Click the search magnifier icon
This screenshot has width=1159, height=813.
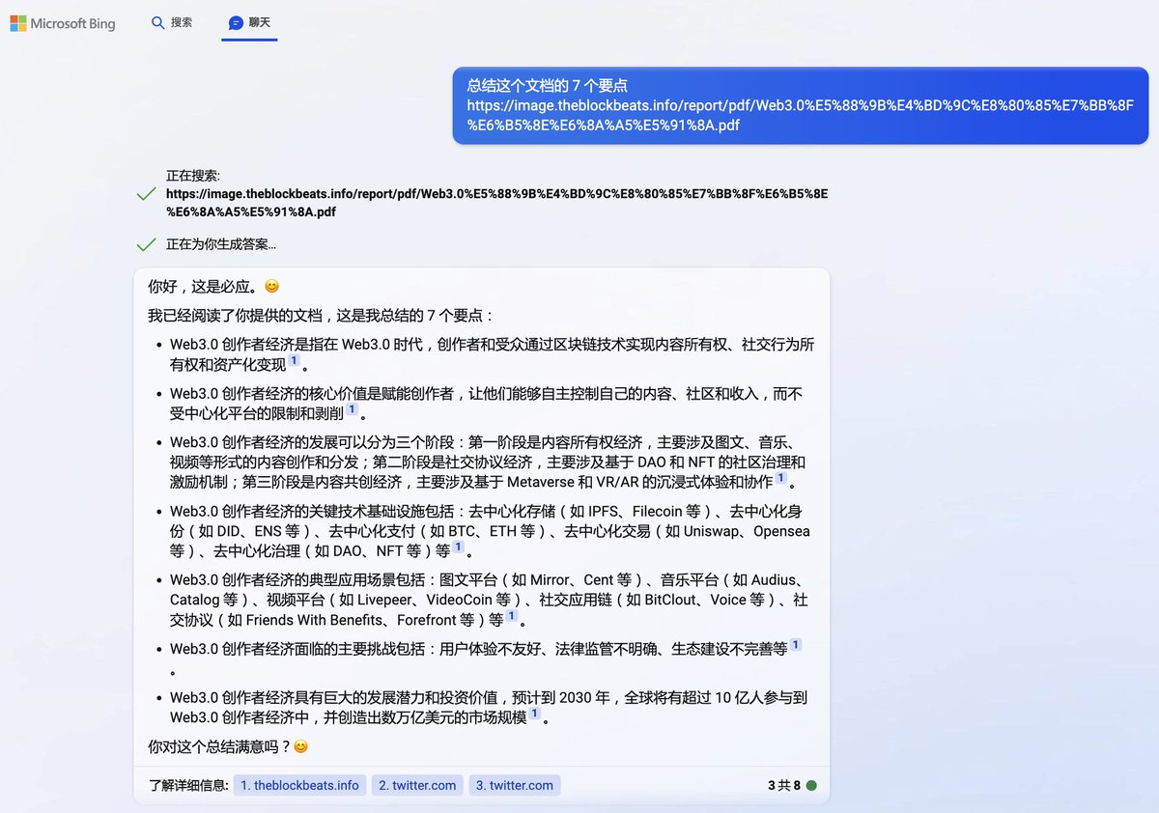point(158,22)
